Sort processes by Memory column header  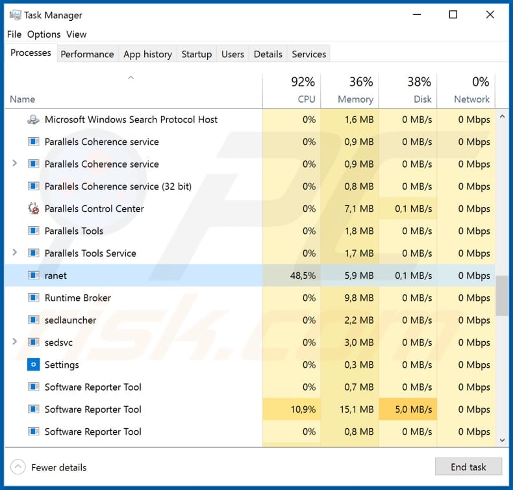click(350, 90)
